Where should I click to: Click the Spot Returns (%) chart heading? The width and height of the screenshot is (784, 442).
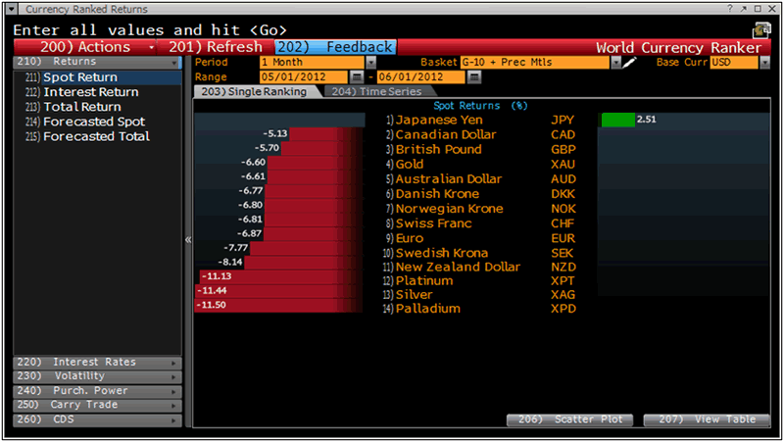click(x=480, y=106)
